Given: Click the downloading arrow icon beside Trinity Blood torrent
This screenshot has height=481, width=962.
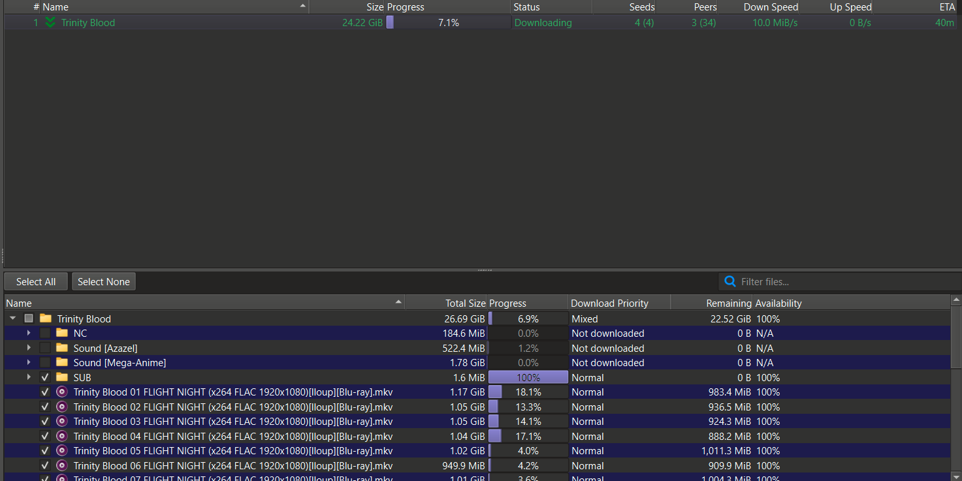Looking at the screenshot, I should pyautogui.click(x=50, y=23).
